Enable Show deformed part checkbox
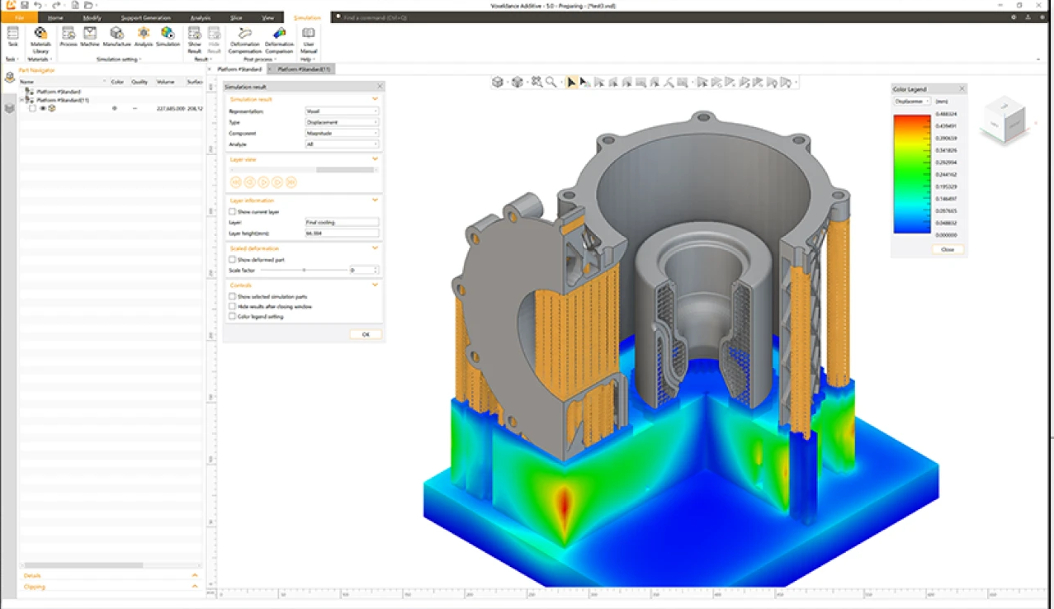 click(x=233, y=260)
